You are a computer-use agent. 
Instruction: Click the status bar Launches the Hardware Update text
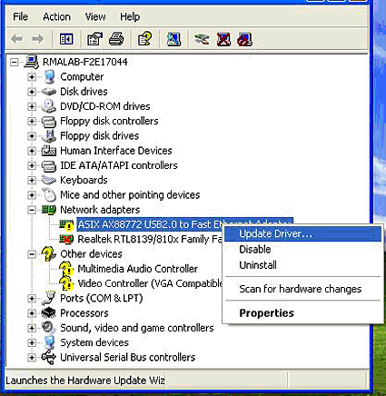point(85,381)
